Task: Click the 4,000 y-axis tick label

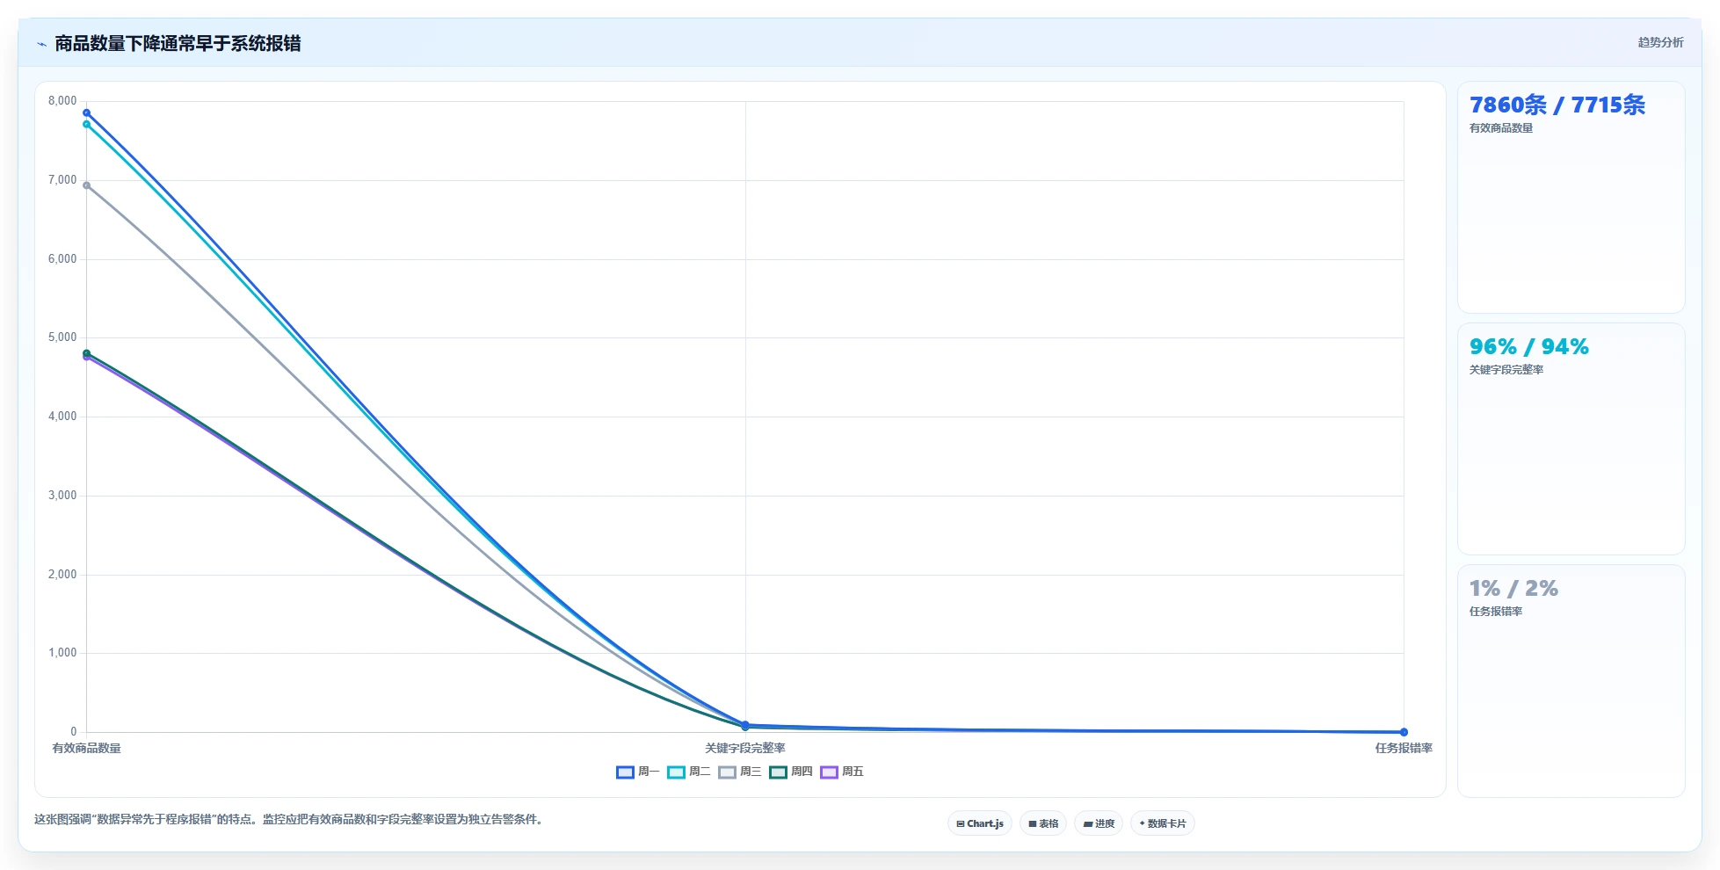Action: 62,417
